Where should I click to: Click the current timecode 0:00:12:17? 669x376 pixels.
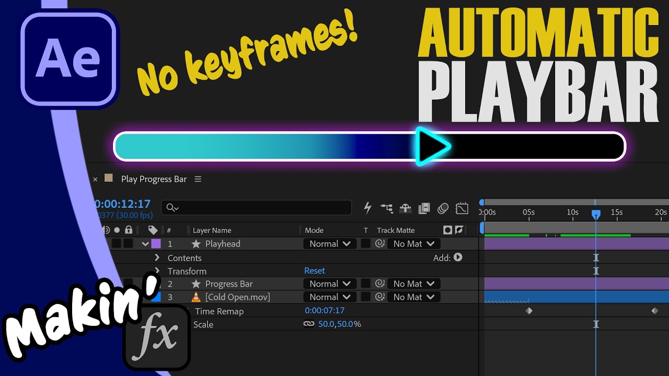click(x=123, y=204)
